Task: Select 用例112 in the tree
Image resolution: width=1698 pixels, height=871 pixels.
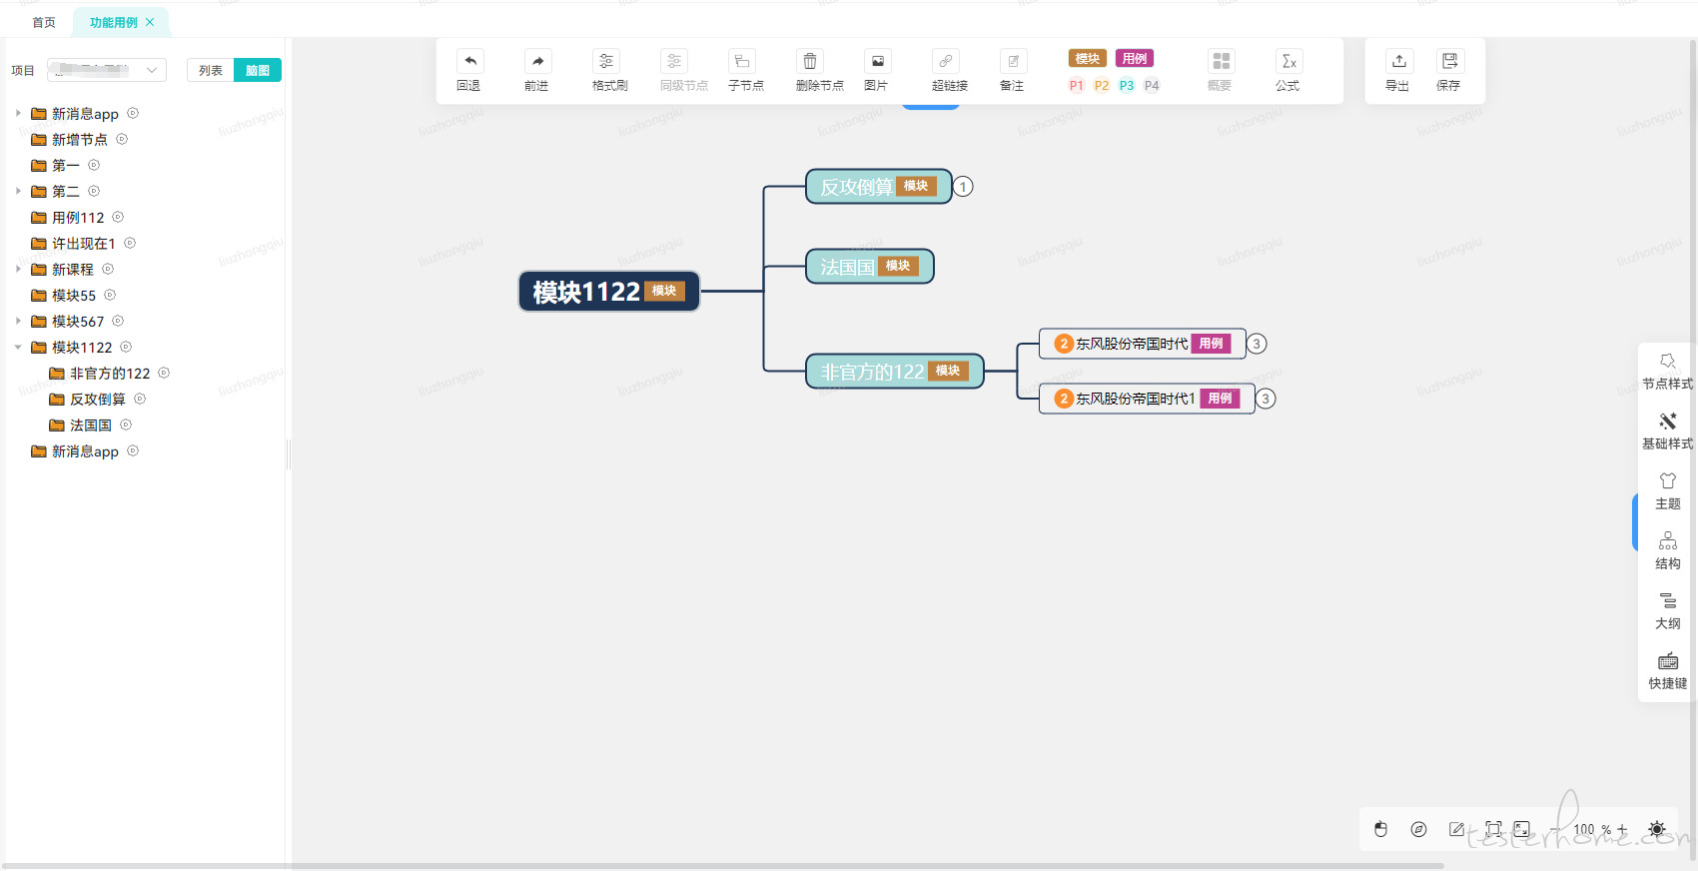Action: (78, 217)
